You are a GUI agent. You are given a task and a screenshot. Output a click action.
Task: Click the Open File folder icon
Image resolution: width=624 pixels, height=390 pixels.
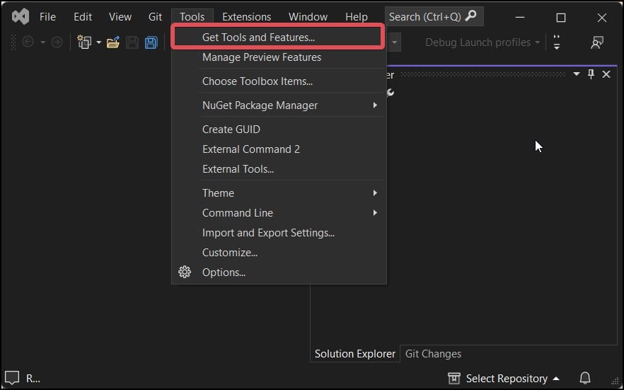[113, 42]
